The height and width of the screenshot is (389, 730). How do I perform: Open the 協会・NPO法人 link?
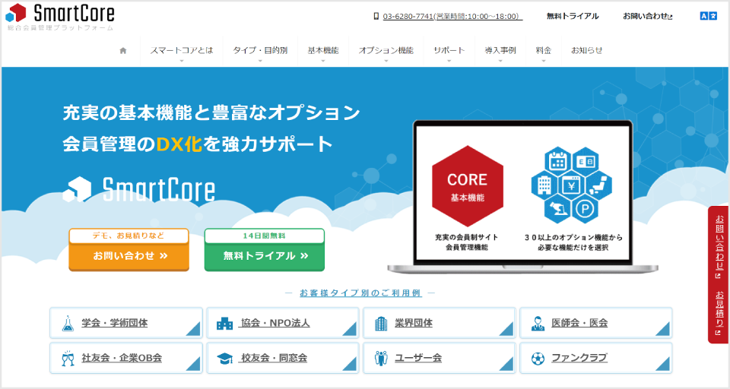tap(275, 323)
